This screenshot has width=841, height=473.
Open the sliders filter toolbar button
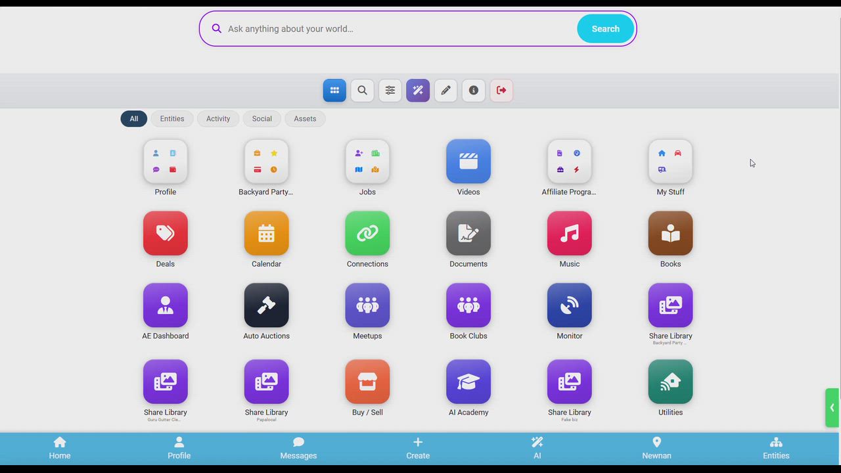[x=390, y=91]
